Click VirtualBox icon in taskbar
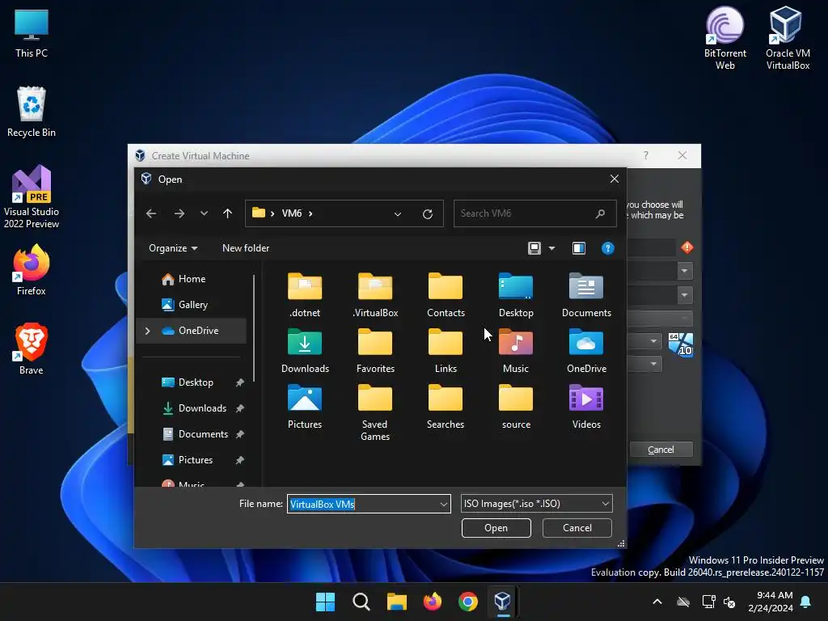 (x=502, y=601)
